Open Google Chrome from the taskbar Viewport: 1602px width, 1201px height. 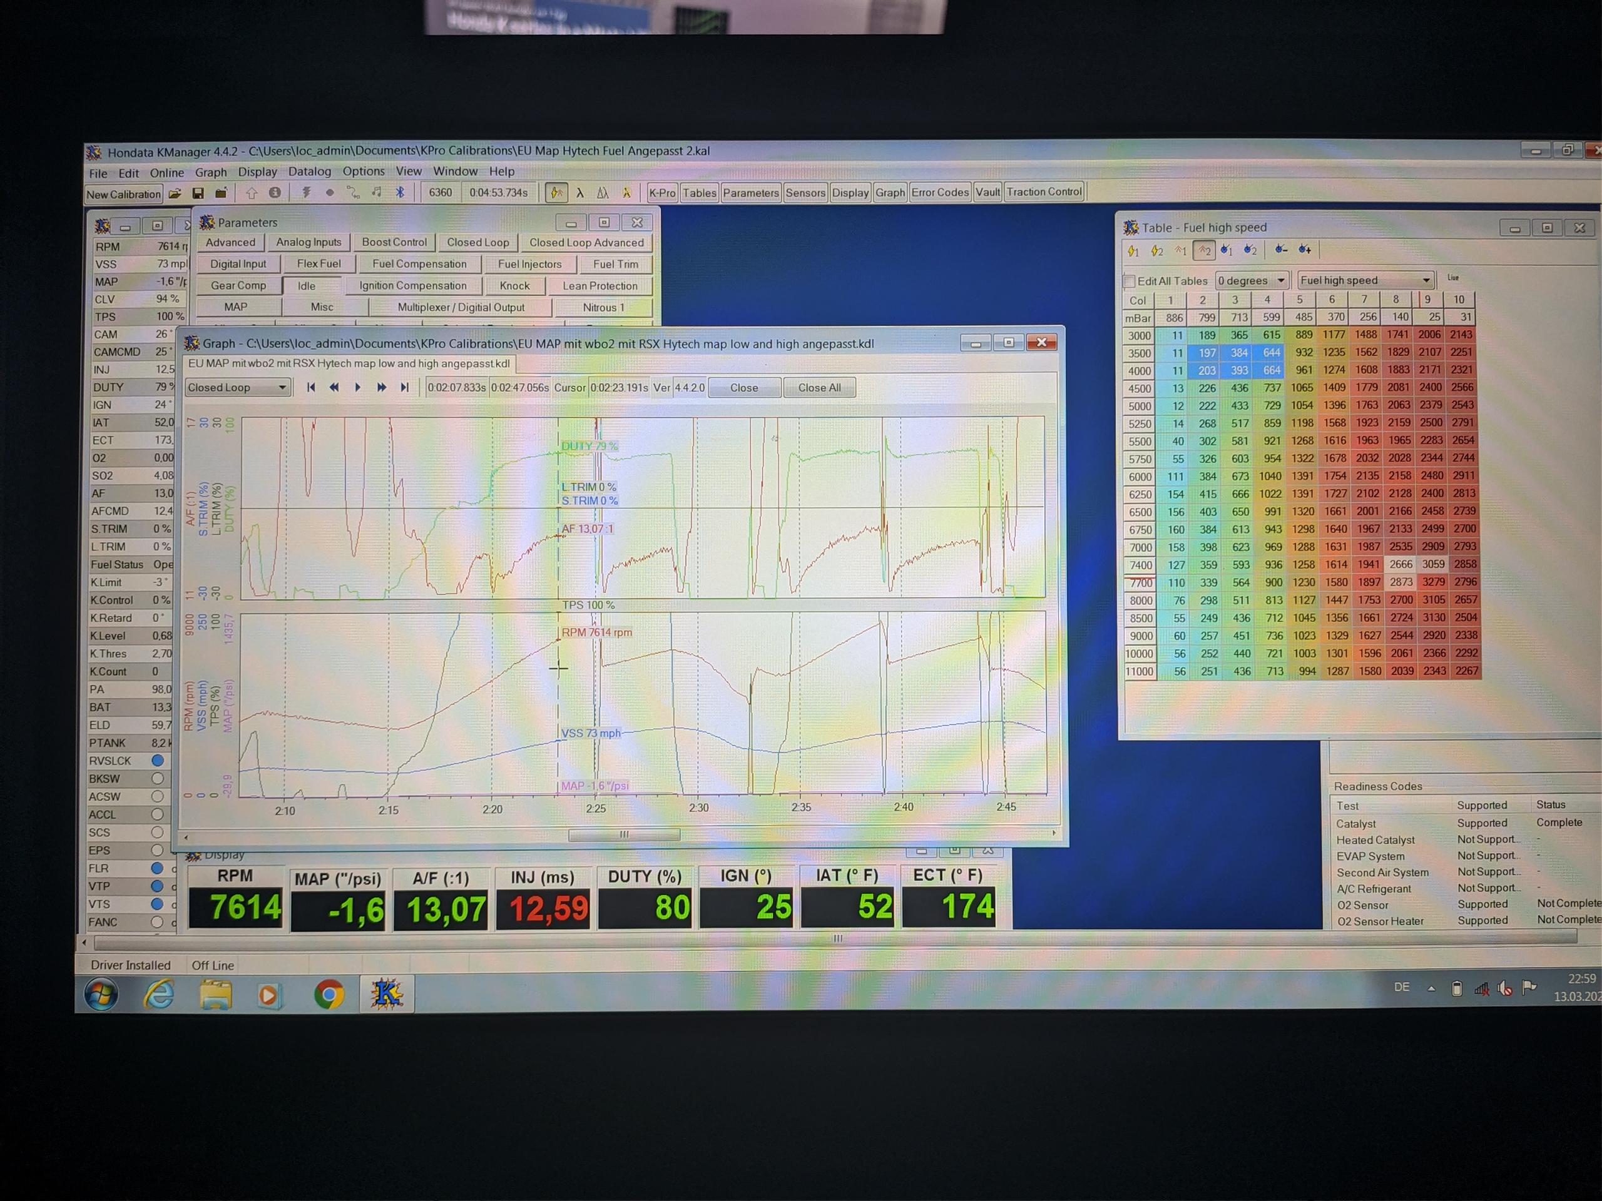[329, 995]
